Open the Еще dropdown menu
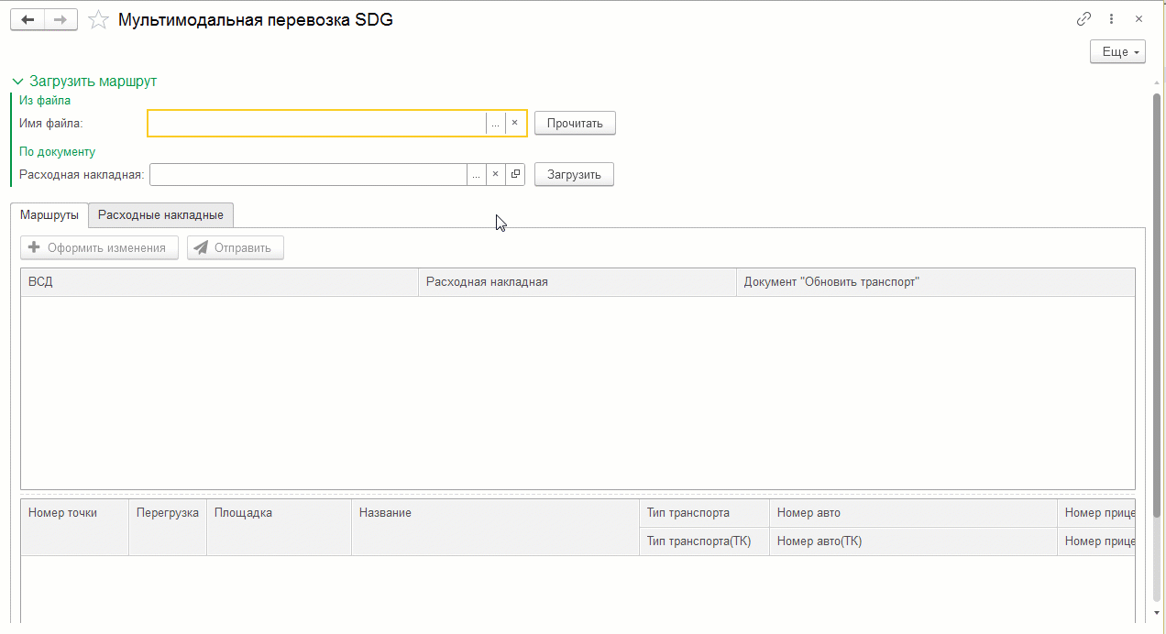This screenshot has height=634, width=1166. click(1118, 52)
